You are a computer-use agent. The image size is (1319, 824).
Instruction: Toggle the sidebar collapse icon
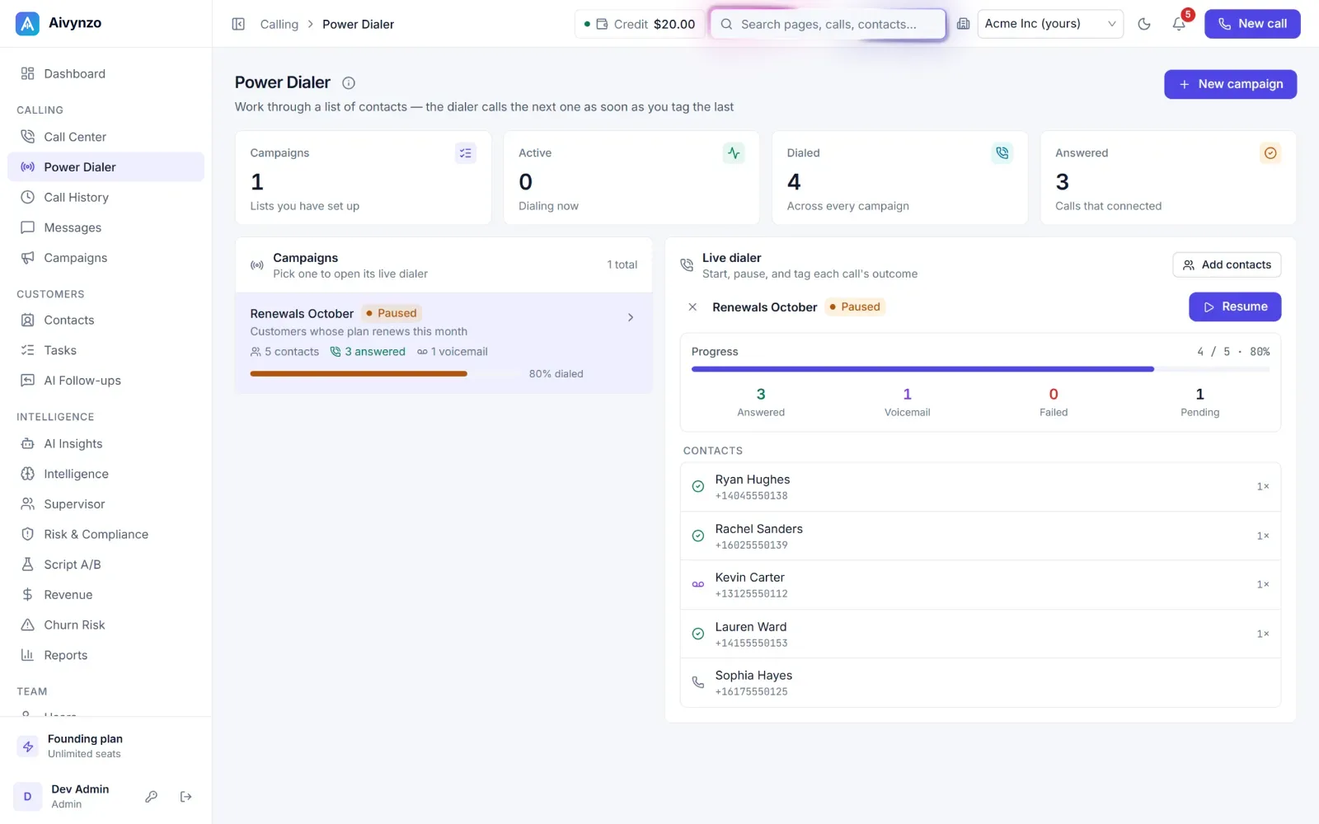[x=238, y=24]
